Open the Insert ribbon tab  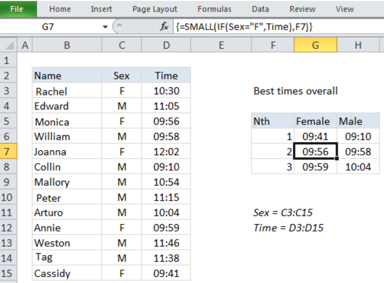[x=101, y=9]
